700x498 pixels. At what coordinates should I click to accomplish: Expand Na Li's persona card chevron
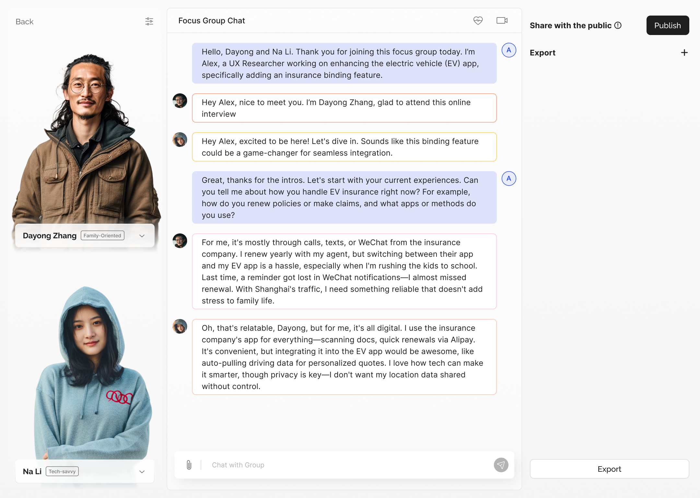142,471
